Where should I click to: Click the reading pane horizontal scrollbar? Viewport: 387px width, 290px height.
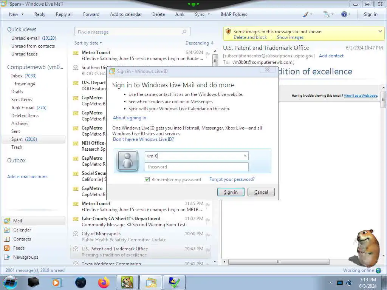tap(279, 262)
